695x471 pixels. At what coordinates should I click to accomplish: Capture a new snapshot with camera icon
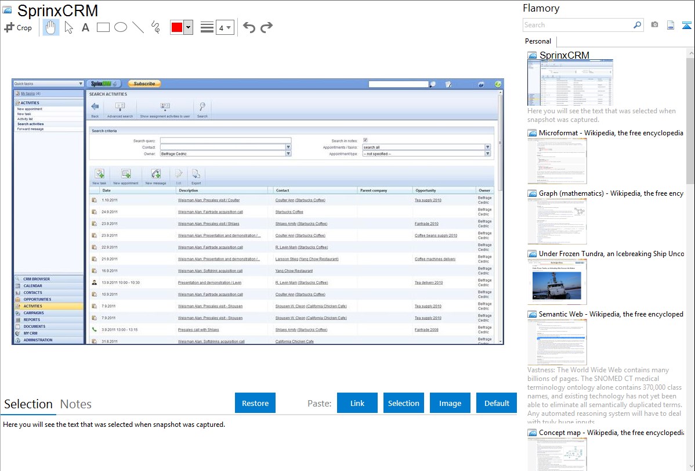tap(654, 25)
